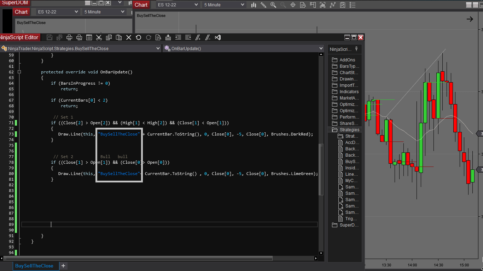Image resolution: width=483 pixels, height=271 pixels.
Task: Collapse the OnBarUpdate method fold marker
Action: click(x=19, y=72)
